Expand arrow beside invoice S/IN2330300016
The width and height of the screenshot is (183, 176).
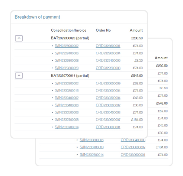tap(52, 91)
